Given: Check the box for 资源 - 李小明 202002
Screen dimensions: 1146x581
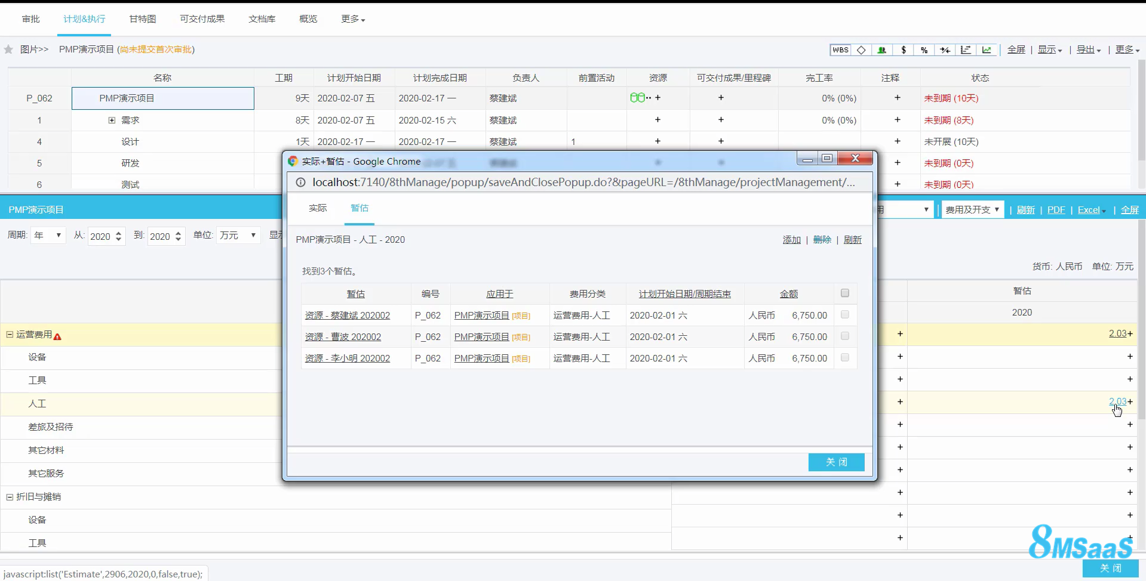Looking at the screenshot, I should 844,357.
